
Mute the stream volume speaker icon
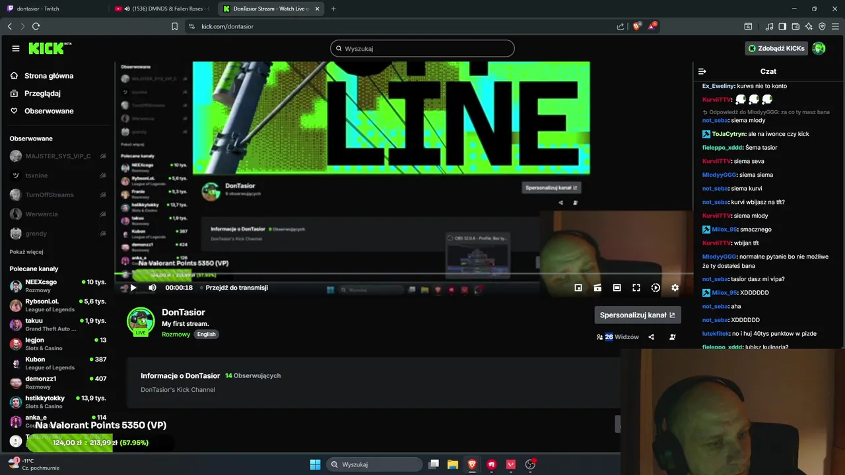[x=152, y=288]
